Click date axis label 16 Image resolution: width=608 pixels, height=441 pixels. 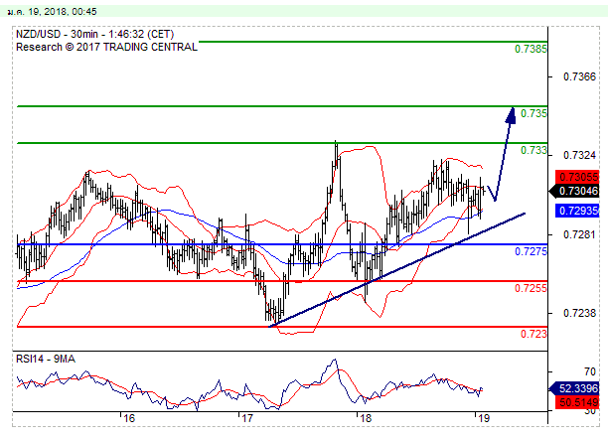(x=129, y=418)
